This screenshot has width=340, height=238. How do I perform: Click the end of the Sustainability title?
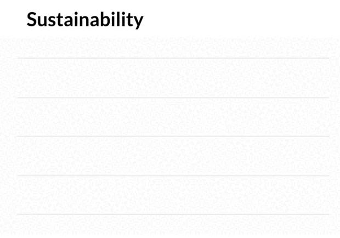click(139, 21)
